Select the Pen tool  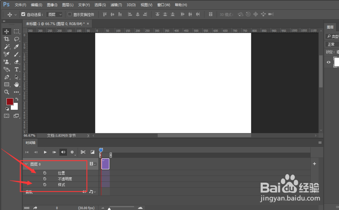click(x=6, y=77)
